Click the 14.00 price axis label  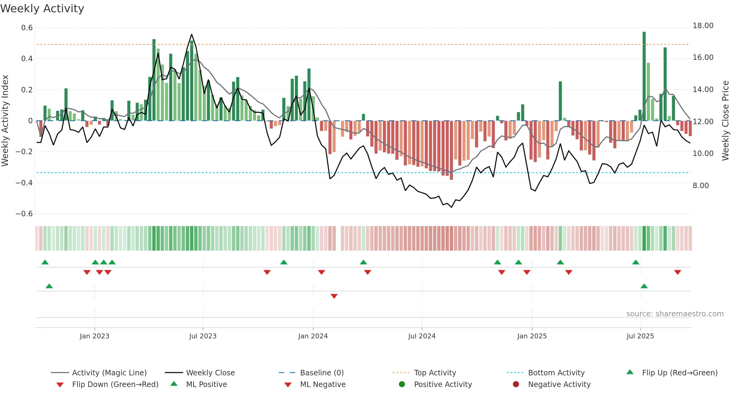click(703, 90)
